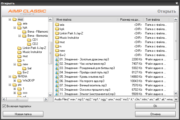Click the CD2 folder icon in tree
The image size is (180, 120).
pos(29,44)
